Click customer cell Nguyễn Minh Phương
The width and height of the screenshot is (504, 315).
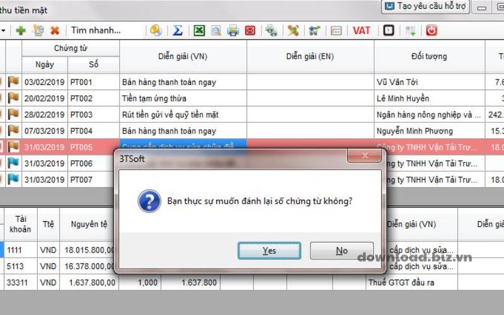click(x=430, y=131)
